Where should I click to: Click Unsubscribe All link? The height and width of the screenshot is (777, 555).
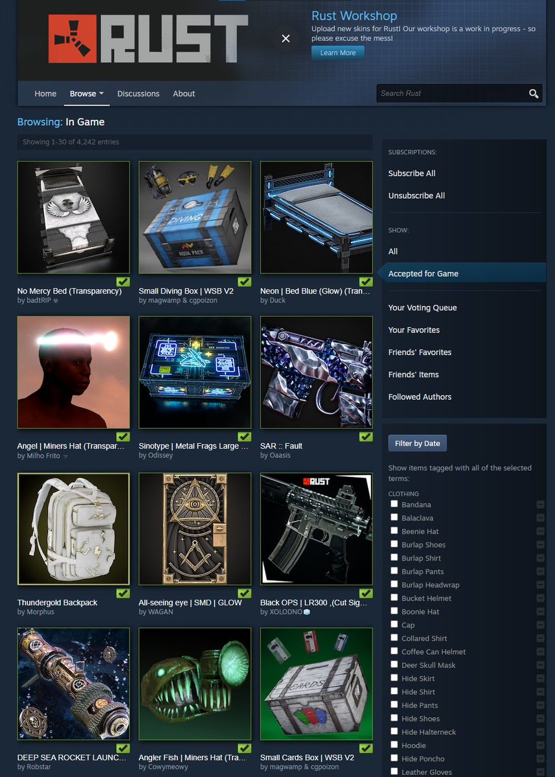tap(416, 196)
